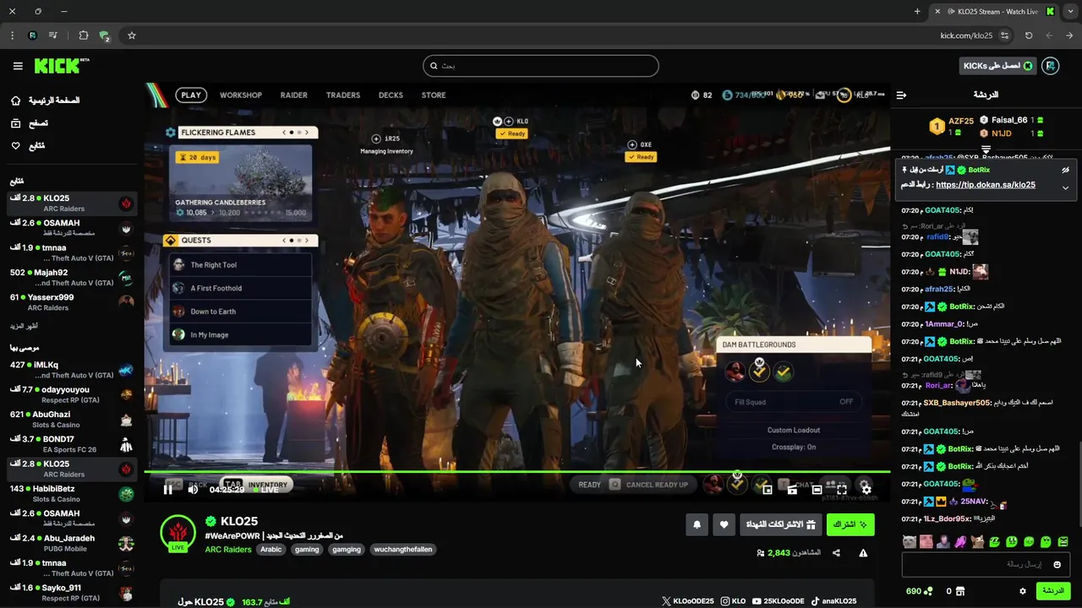The height and width of the screenshot is (608, 1082).
Task: Hide the pinned BotRix message
Action: (1066, 170)
